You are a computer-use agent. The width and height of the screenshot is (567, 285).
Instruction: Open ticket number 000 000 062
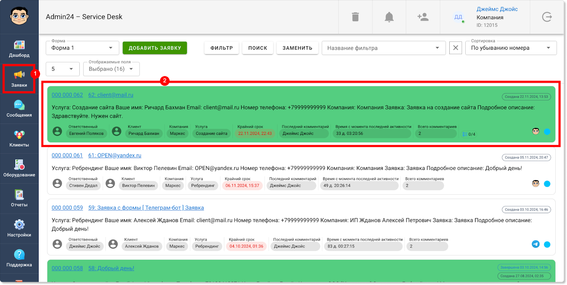coord(67,95)
